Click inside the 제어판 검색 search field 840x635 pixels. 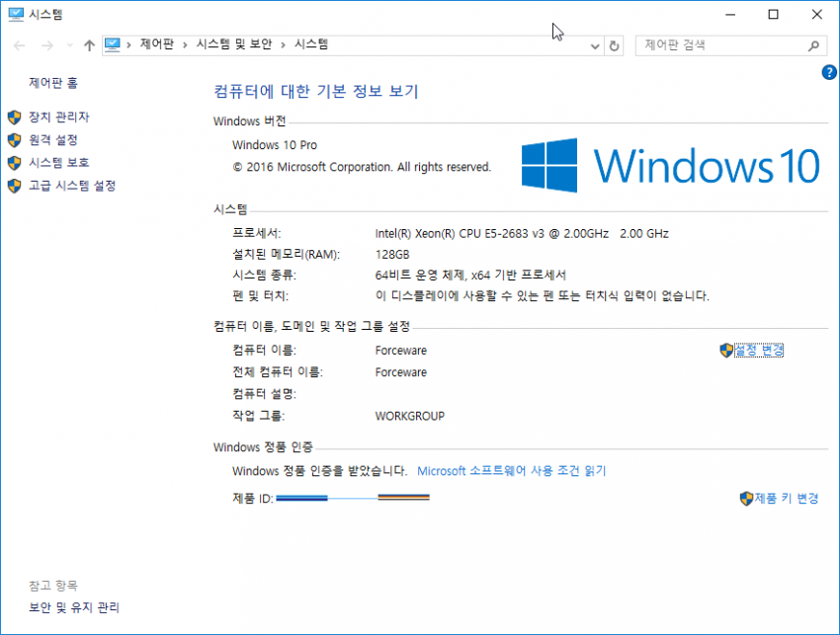[x=721, y=45]
